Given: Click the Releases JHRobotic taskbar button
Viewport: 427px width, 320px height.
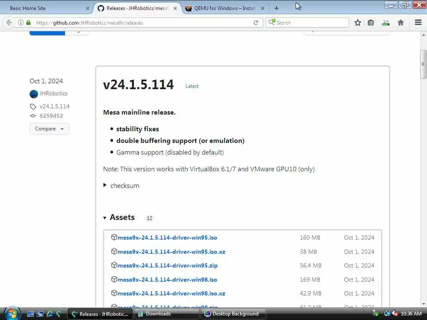Looking at the screenshot, I should [x=100, y=314].
